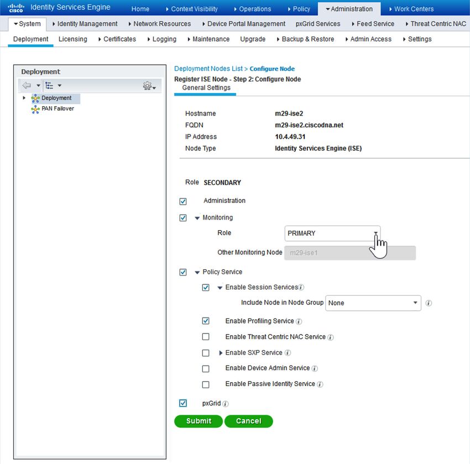This screenshot has width=470, height=464.
Task: Show info for Enable Session Services
Action: pos(301,288)
